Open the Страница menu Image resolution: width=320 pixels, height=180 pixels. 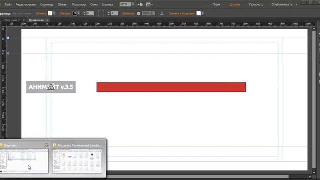point(47,4)
